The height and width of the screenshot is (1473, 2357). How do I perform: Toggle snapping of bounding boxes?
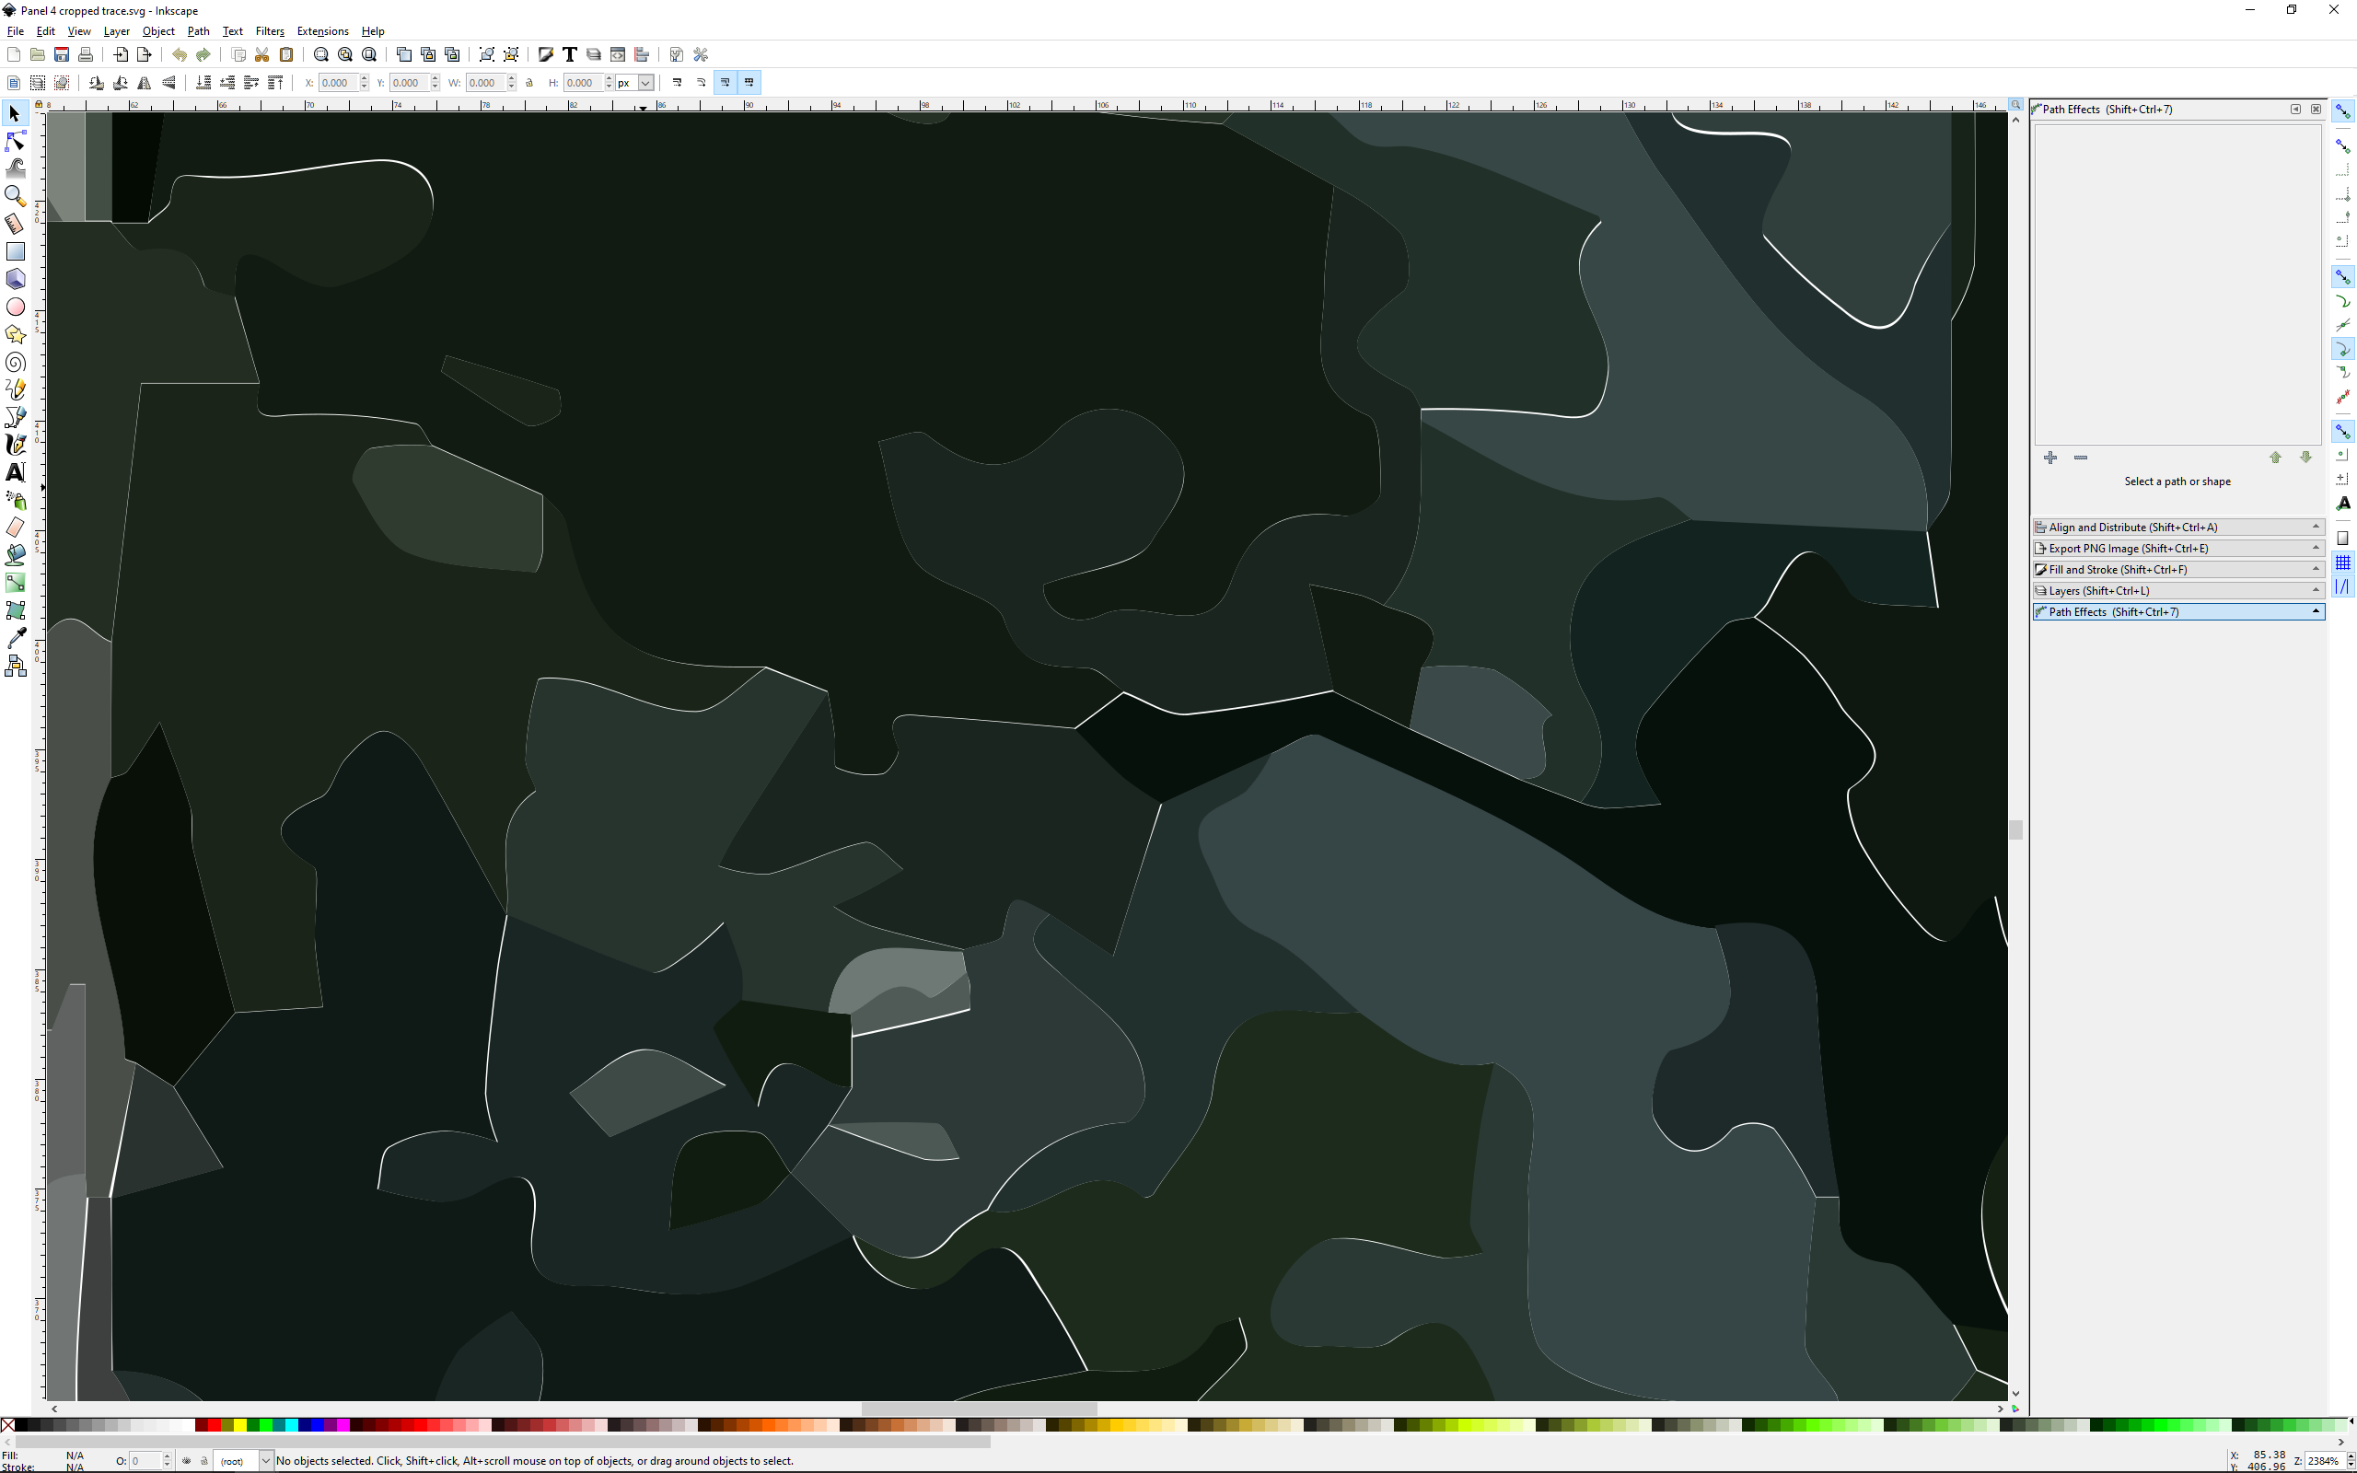(2343, 146)
